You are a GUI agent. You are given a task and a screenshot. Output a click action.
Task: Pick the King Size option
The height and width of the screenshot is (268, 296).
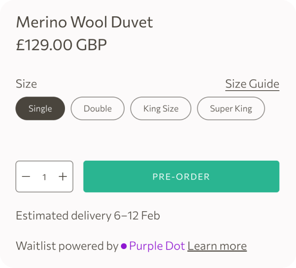tap(161, 108)
